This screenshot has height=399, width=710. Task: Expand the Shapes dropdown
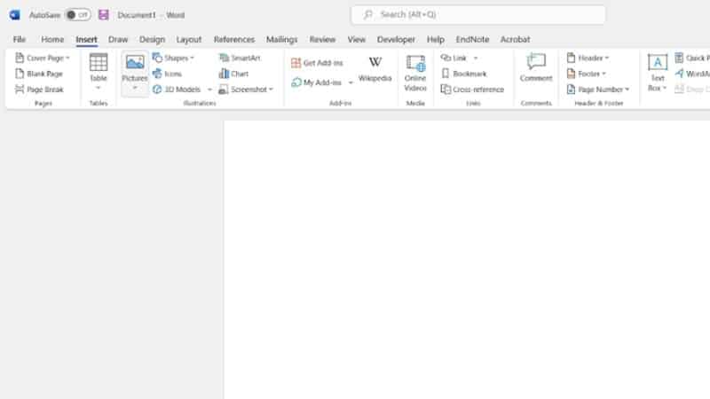[173, 58]
